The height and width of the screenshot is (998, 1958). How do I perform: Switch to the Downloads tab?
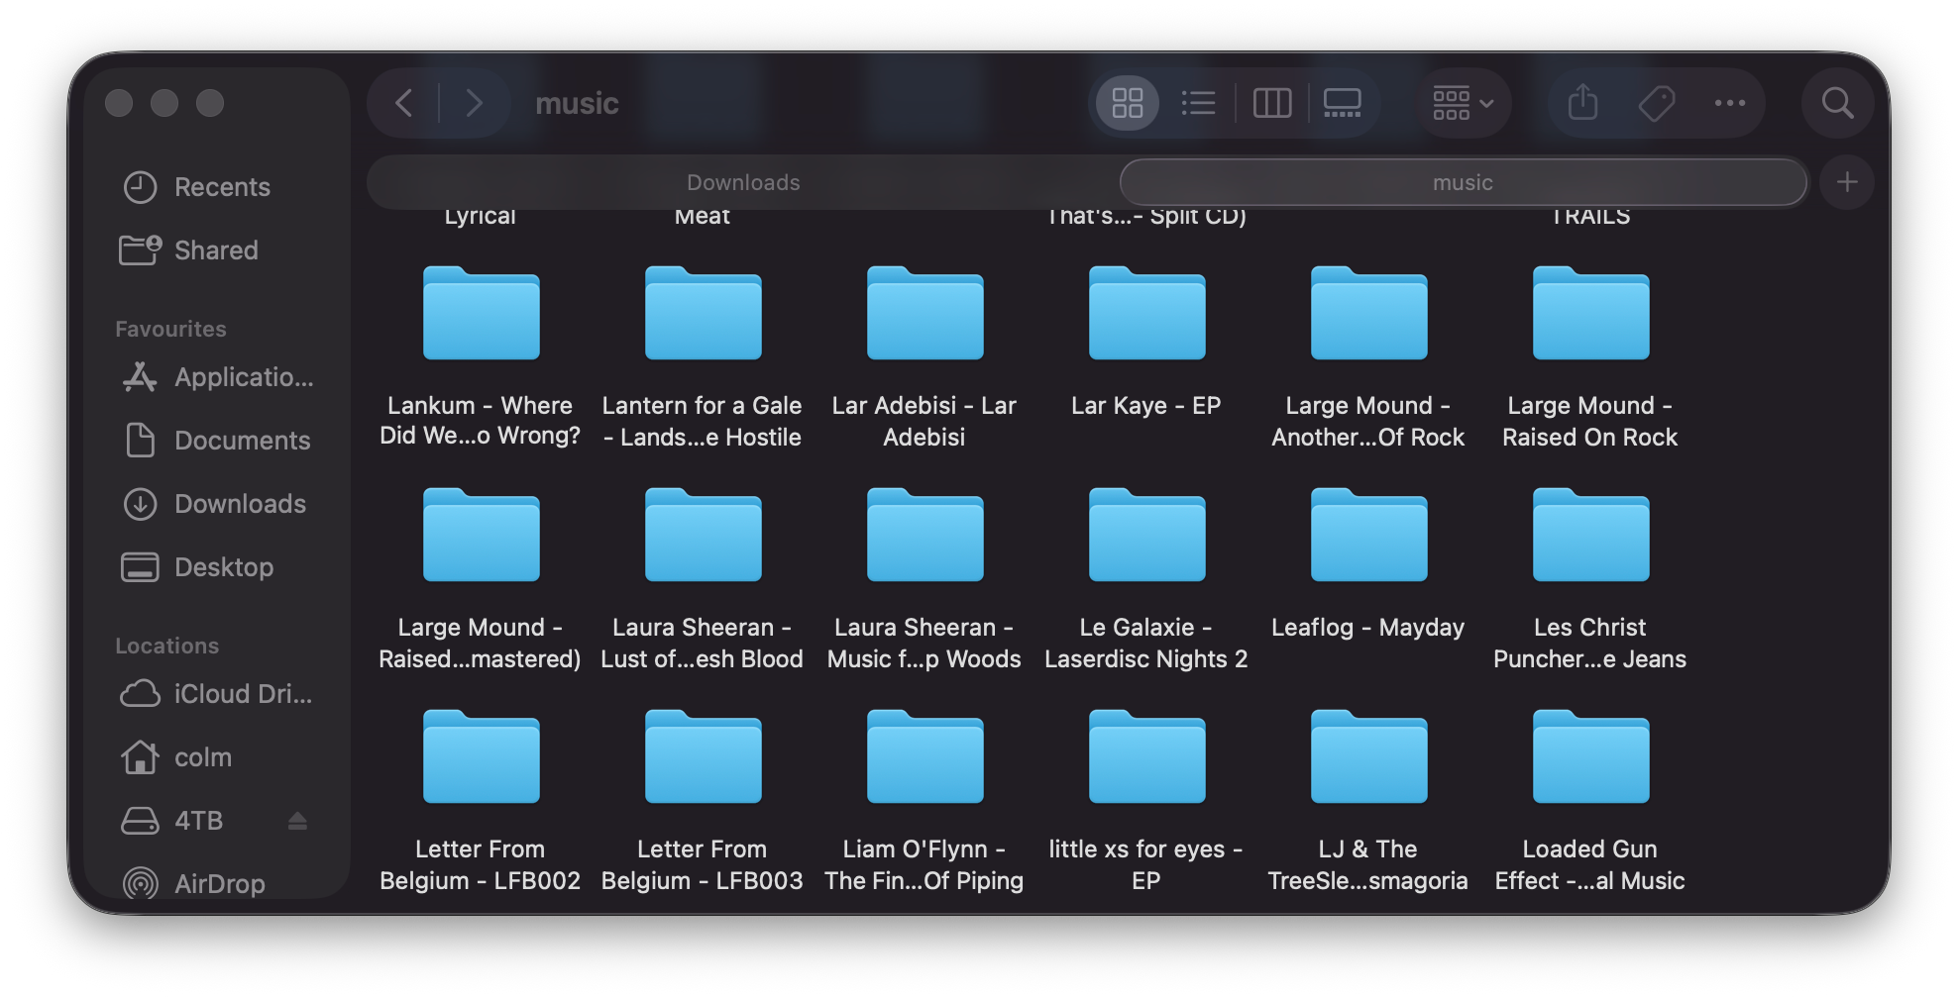coord(743,182)
